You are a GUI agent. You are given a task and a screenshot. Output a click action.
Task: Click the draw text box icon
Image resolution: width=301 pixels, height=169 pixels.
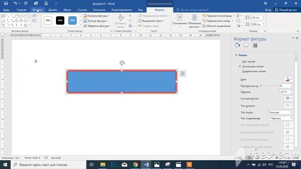(34, 21)
